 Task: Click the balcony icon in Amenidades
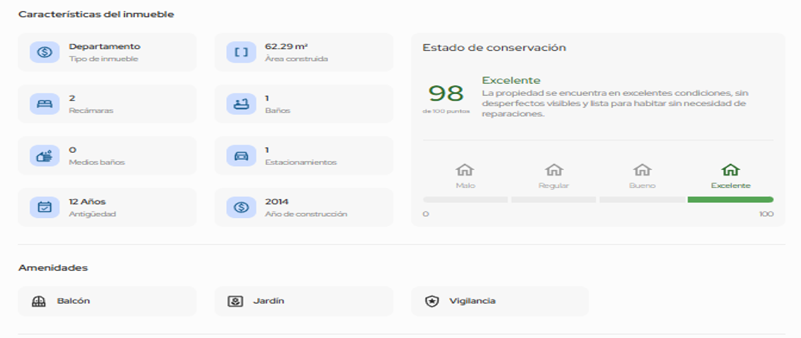click(39, 301)
